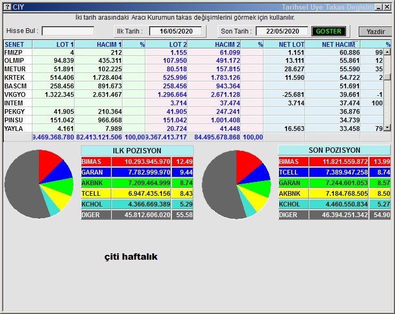Sort by SENET column header
The width and height of the screenshot is (395, 314).
pyautogui.click(x=18, y=45)
